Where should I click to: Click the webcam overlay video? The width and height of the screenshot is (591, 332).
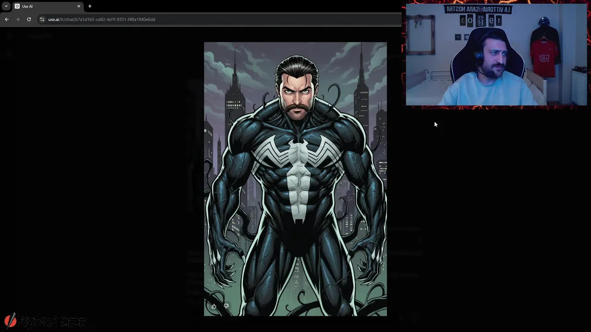pyautogui.click(x=496, y=55)
